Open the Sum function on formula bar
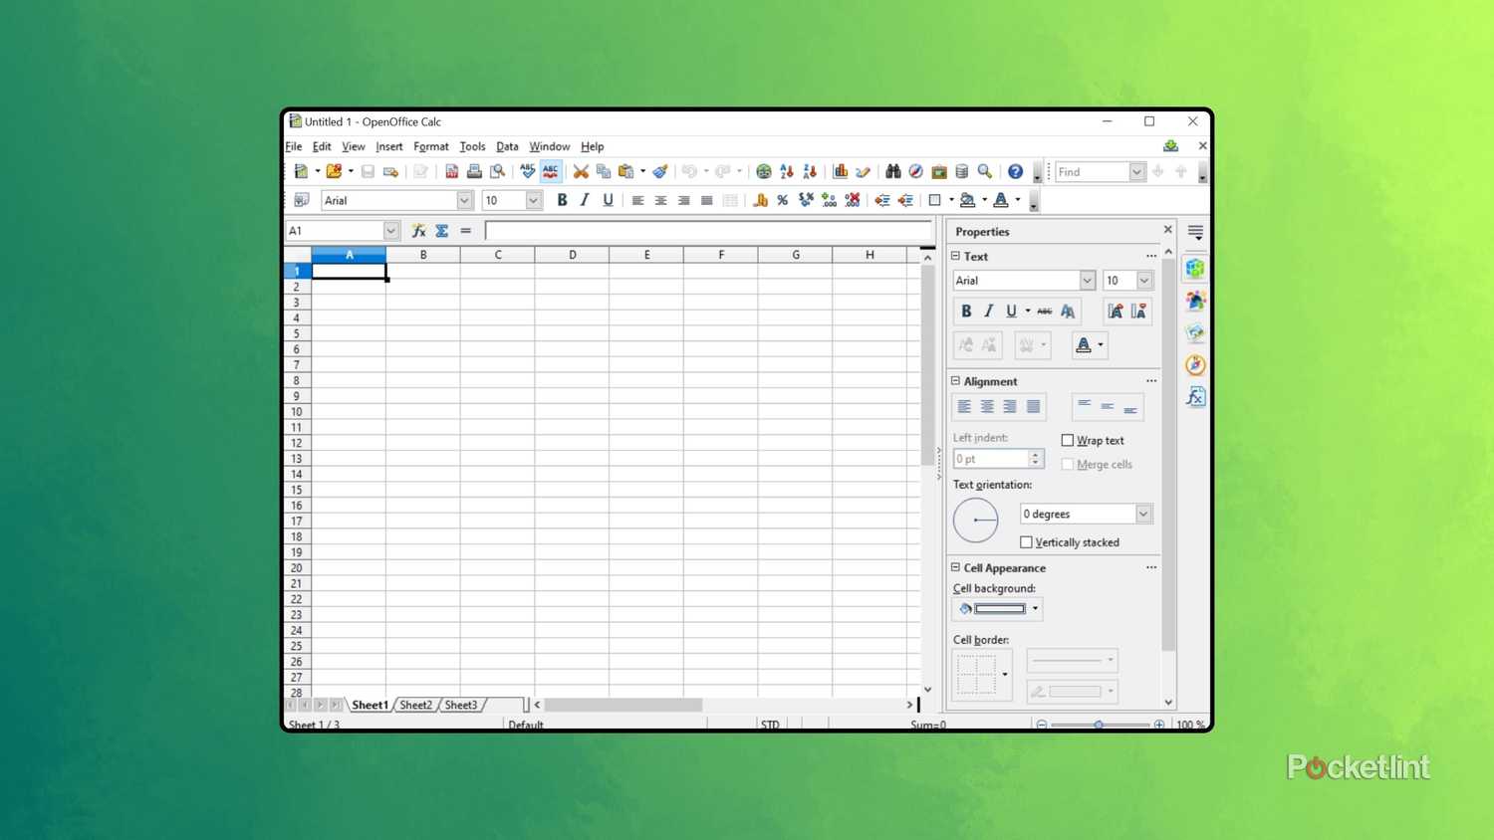 pos(441,230)
